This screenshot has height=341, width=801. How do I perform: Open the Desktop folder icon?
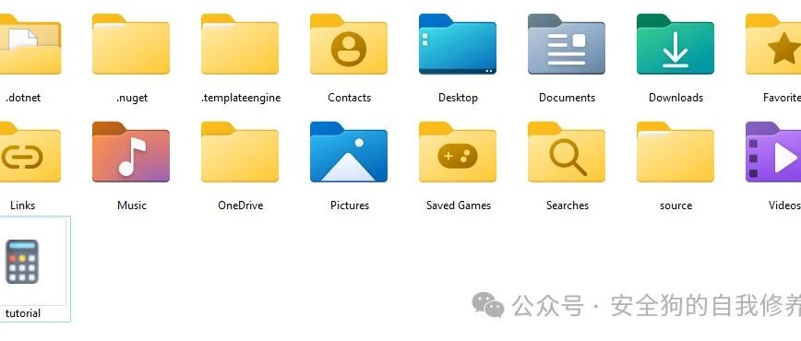[x=457, y=44]
